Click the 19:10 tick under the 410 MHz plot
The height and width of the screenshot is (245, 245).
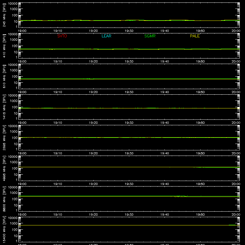[58, 62]
